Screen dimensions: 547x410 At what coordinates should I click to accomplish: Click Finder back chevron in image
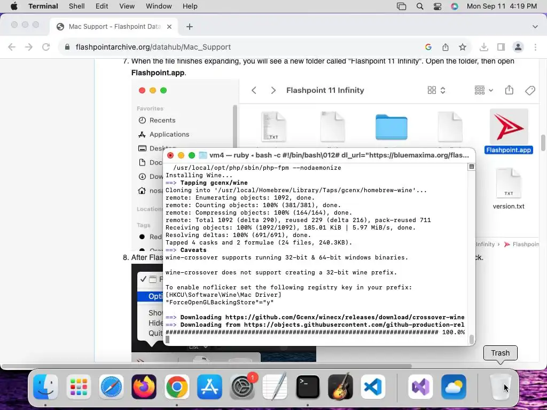(254, 90)
